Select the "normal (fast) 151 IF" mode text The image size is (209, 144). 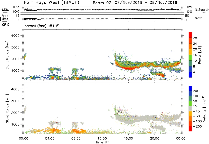[x=42, y=26]
